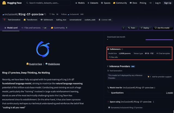Image resolution: width=174 pixels, height=113 pixels.
Task: Open the extra navigation menu next to Pricing
Action: click(x=150, y=3)
